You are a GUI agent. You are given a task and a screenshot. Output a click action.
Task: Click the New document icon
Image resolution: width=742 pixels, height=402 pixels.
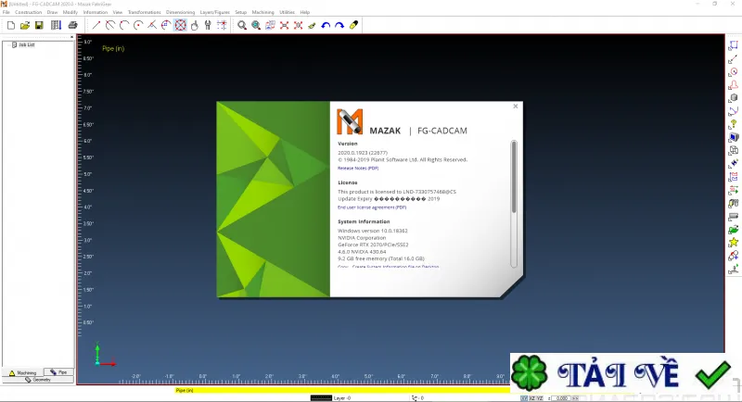click(11, 26)
